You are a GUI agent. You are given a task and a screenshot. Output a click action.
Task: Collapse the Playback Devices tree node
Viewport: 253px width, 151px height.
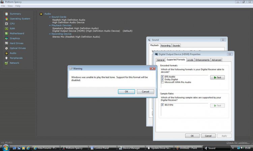[x=50, y=26]
